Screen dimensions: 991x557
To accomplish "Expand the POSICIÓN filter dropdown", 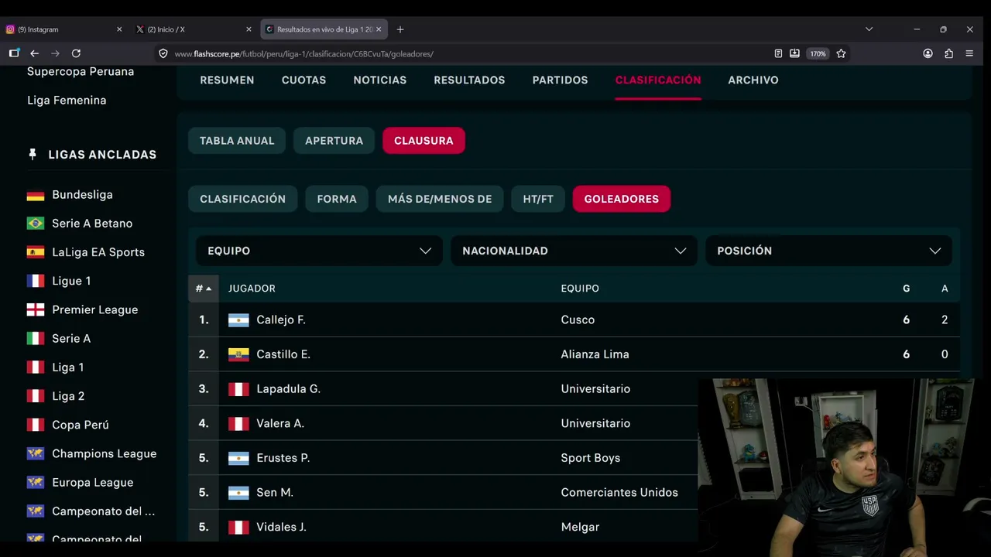I will pyautogui.click(x=828, y=251).
